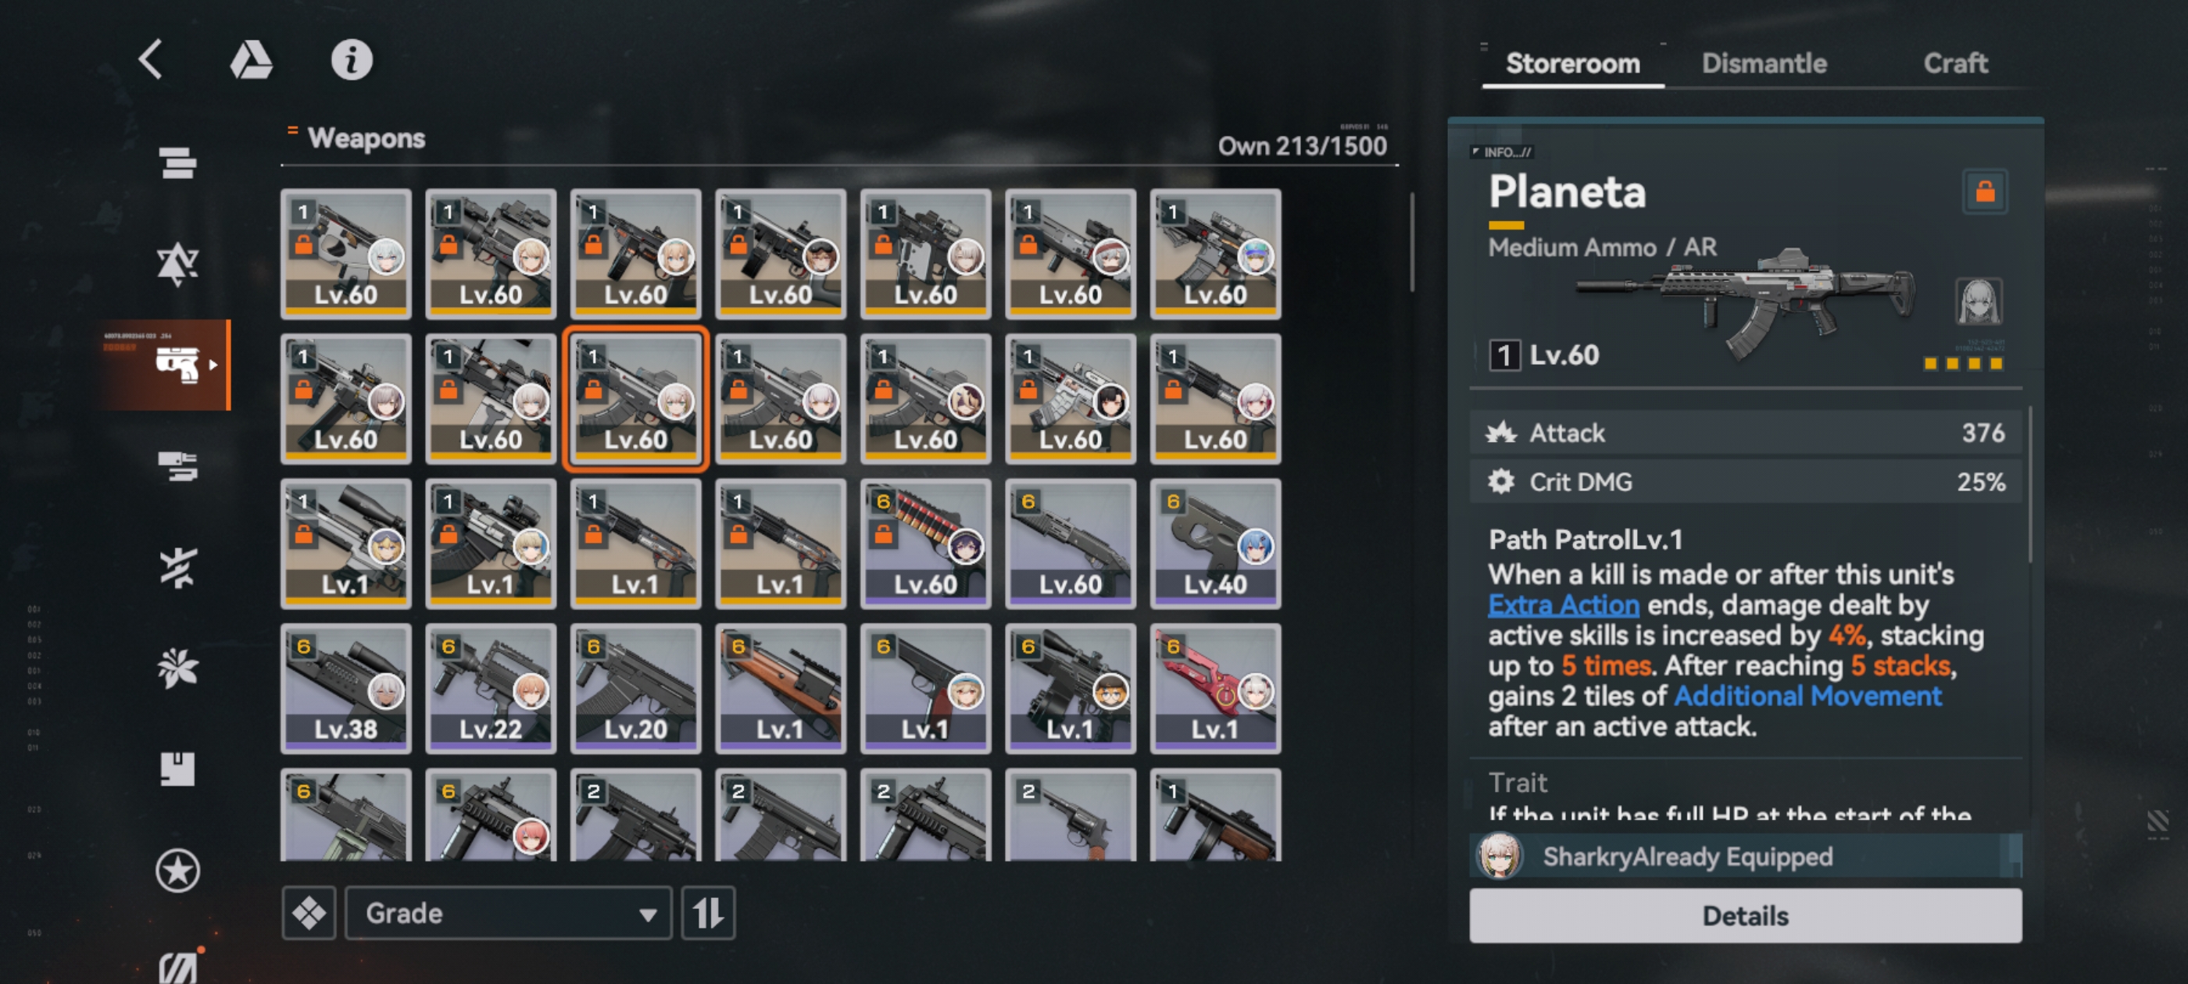Toggle ascending/descending sort order button
This screenshot has height=984, width=2188.
click(x=707, y=914)
